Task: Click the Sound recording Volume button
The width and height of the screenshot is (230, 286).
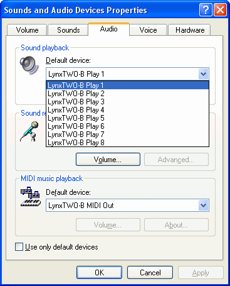Action: pos(108,160)
